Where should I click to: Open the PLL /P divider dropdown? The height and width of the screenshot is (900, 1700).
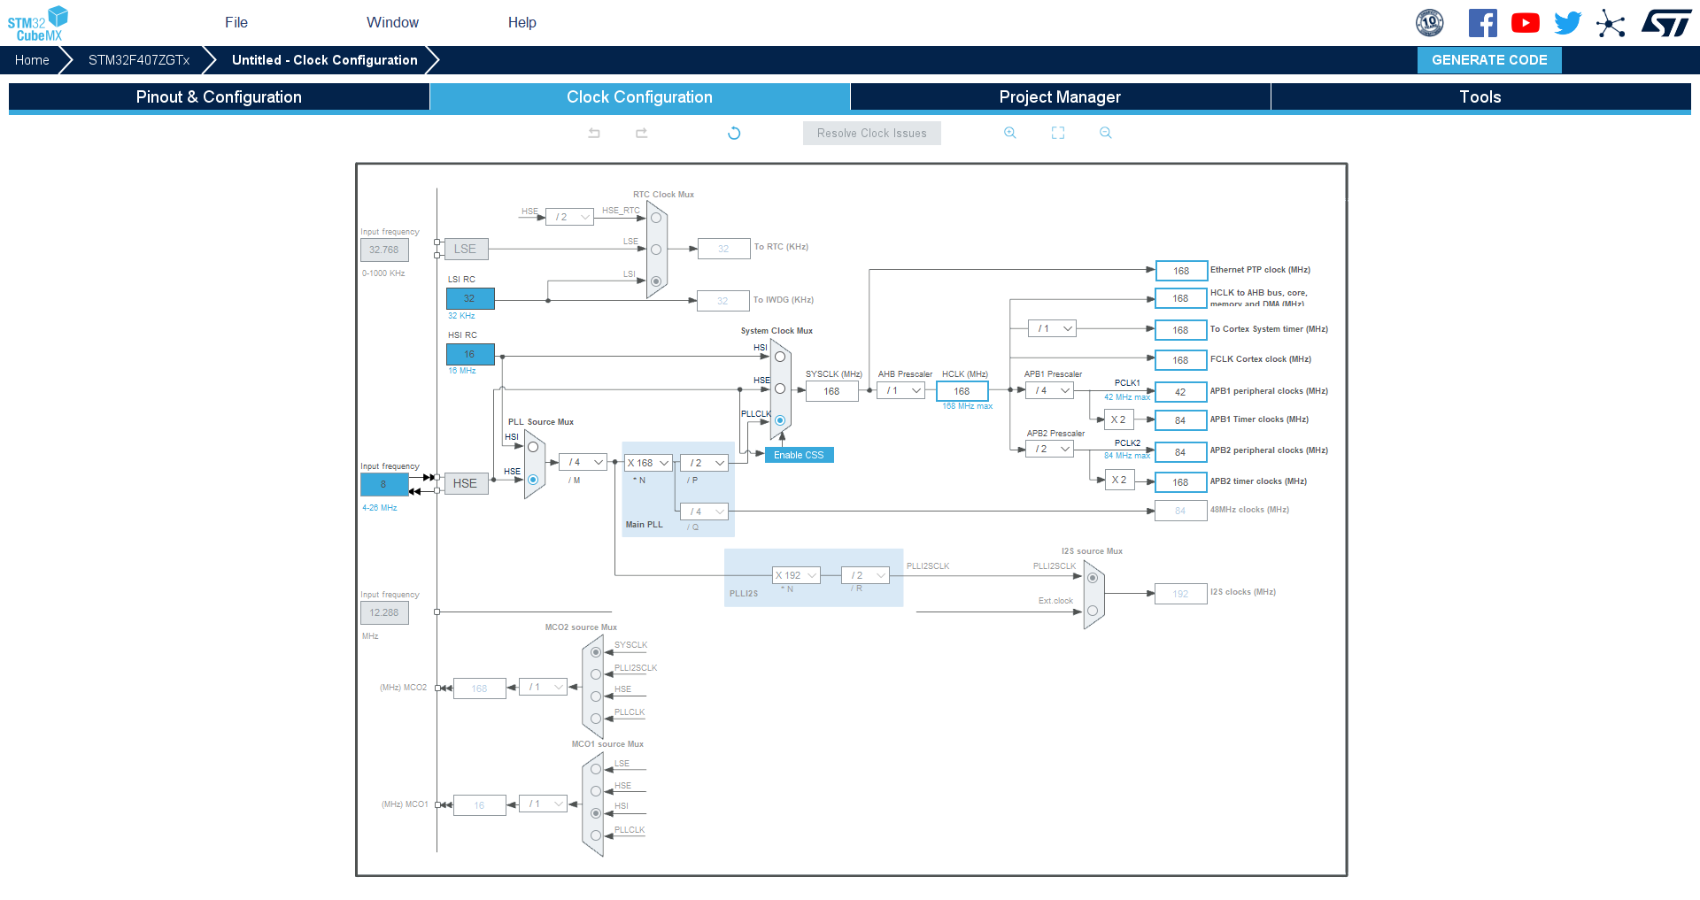pos(704,463)
